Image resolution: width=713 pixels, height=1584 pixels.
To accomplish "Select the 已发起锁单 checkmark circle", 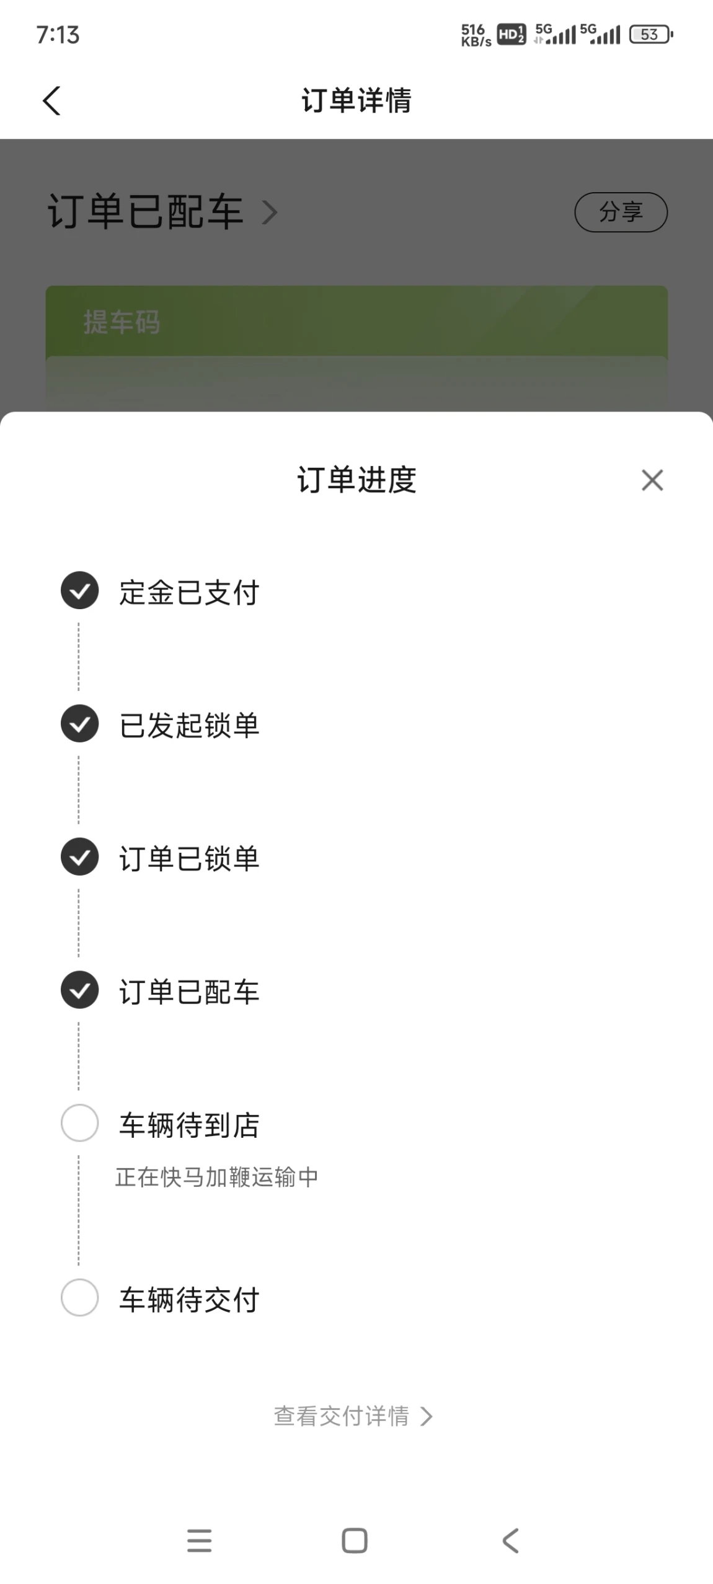I will [79, 724].
